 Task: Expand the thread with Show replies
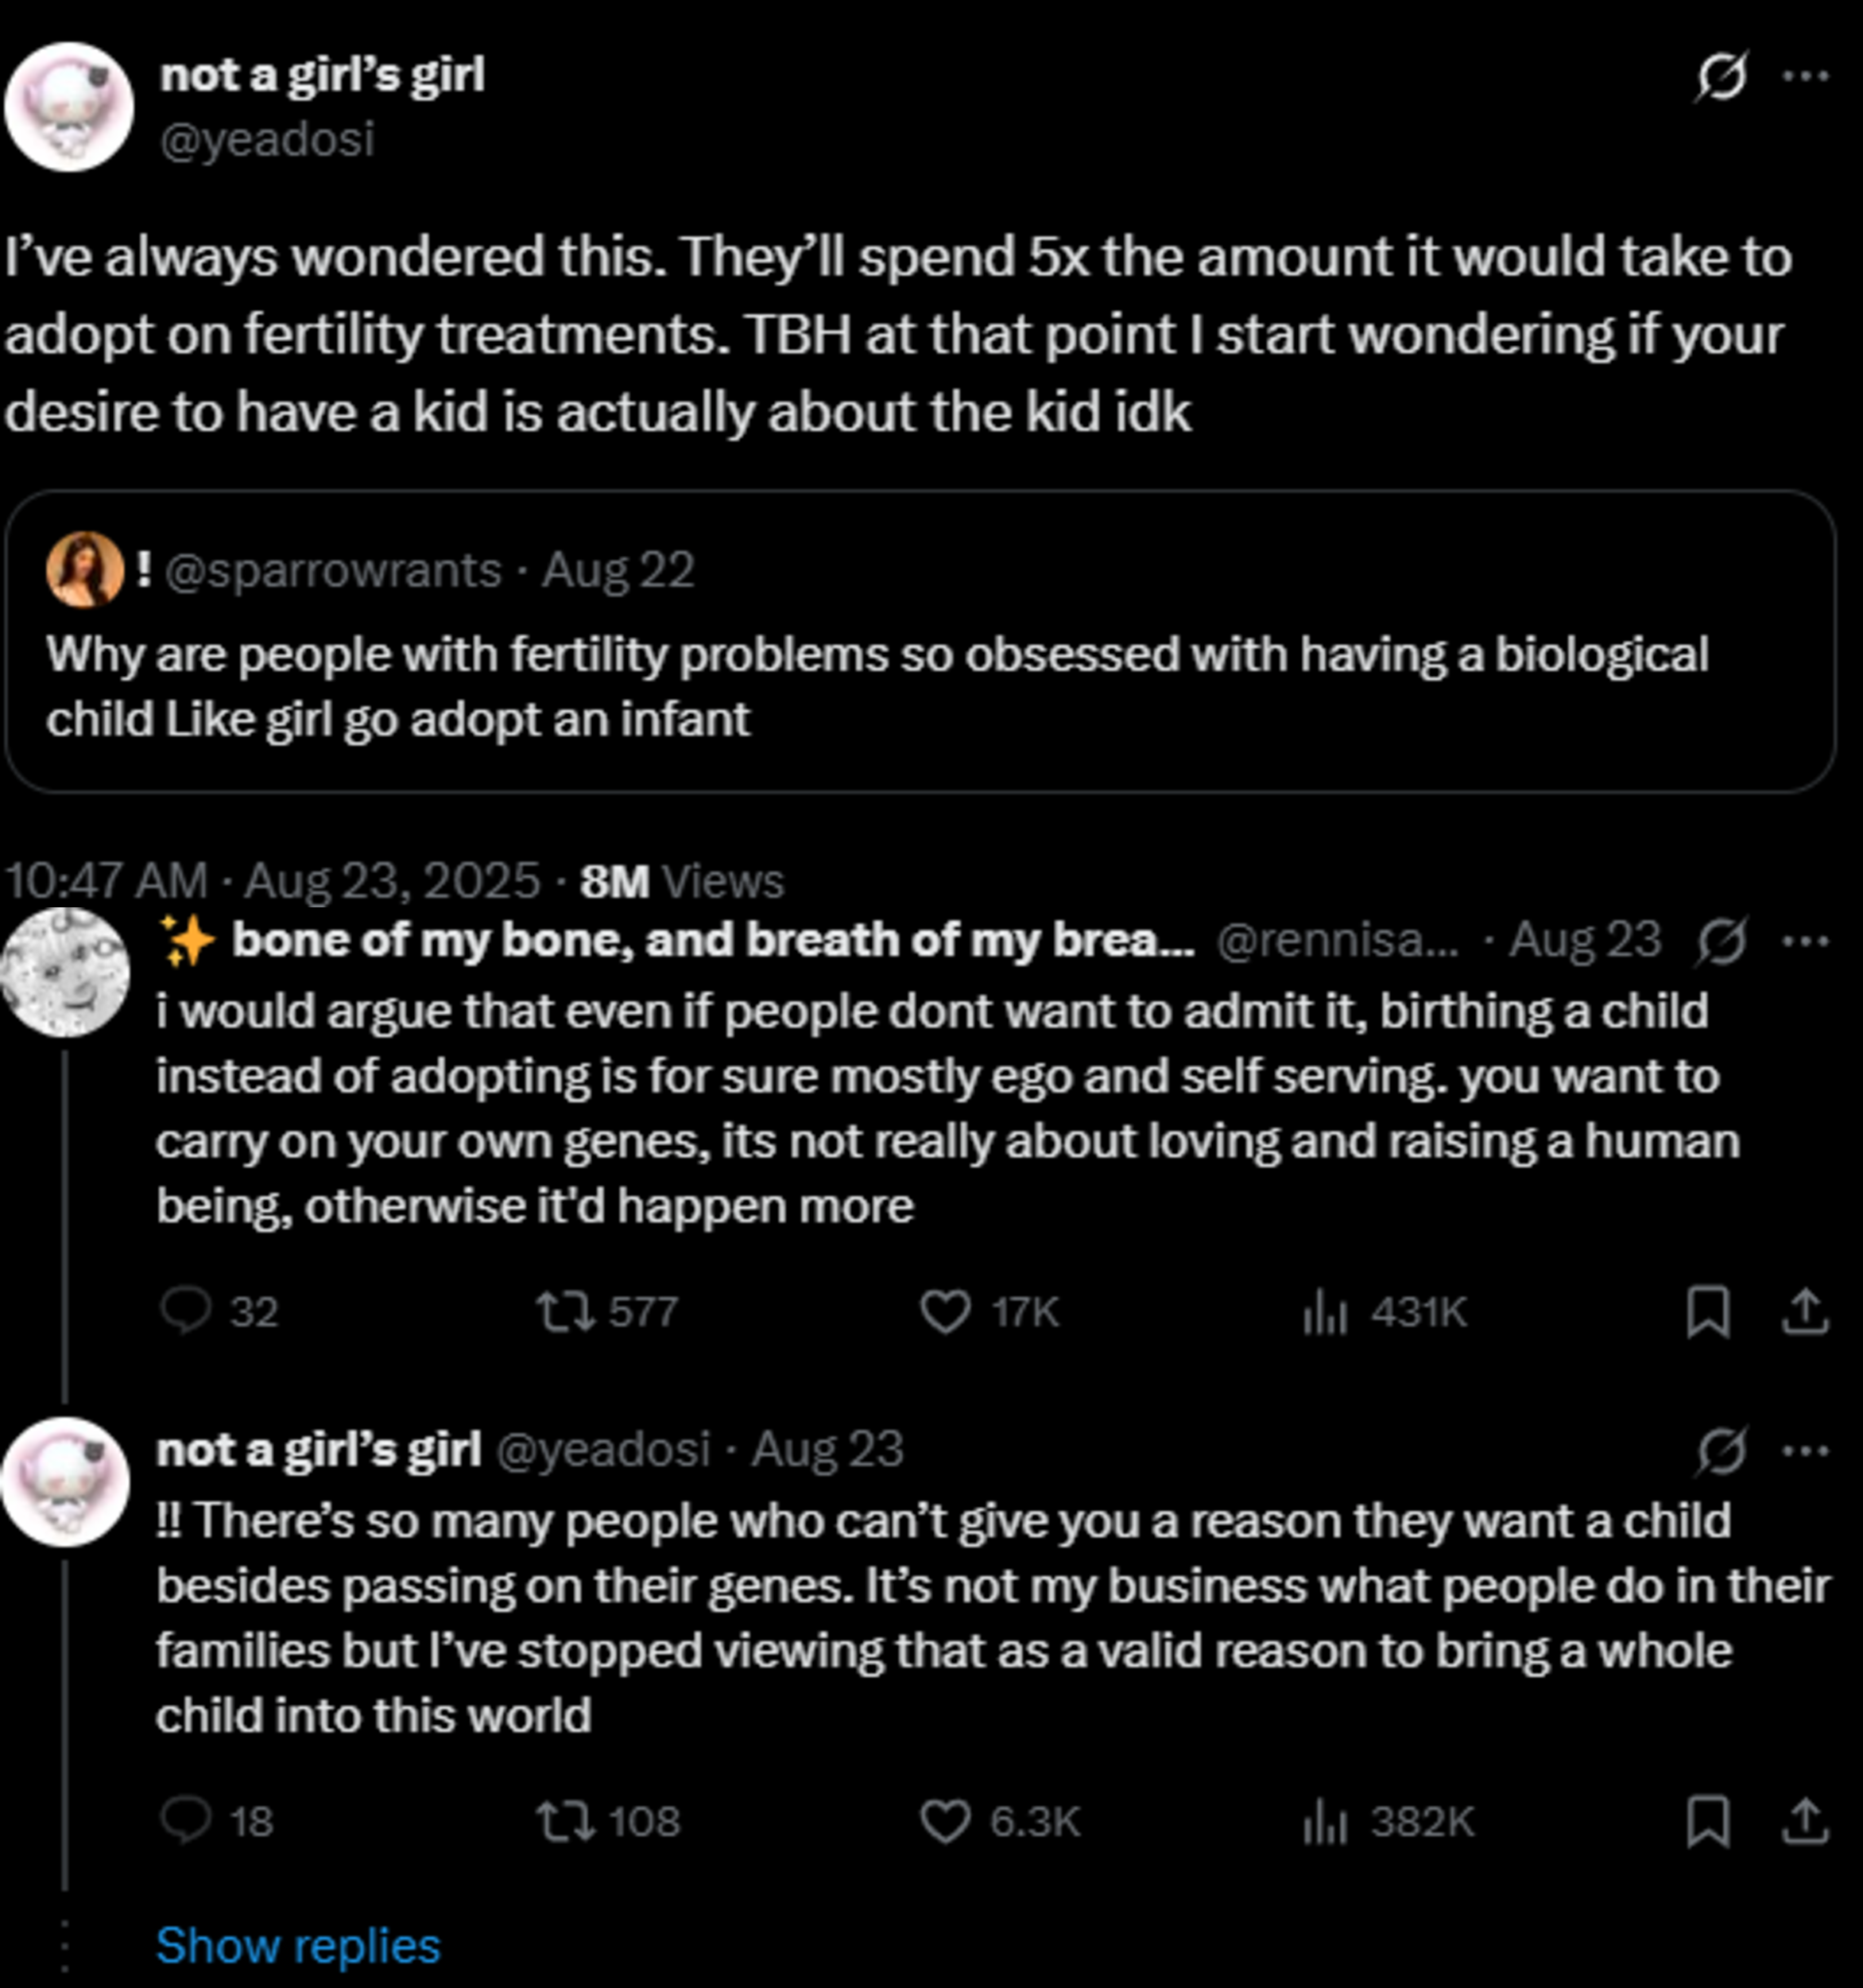[x=298, y=1946]
